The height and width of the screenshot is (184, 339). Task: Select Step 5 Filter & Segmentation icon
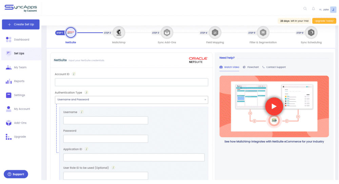[263, 33]
